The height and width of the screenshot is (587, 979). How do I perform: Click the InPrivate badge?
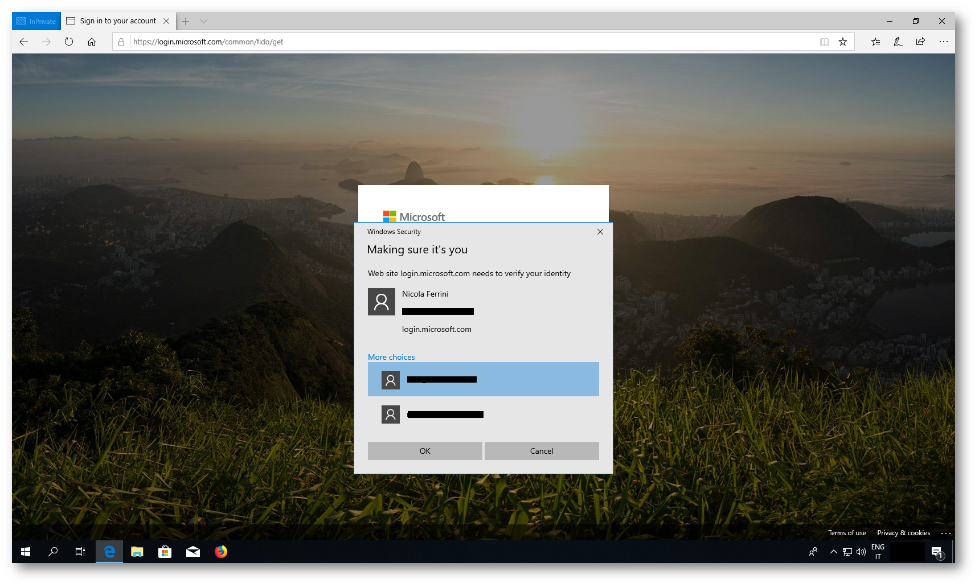coord(36,21)
